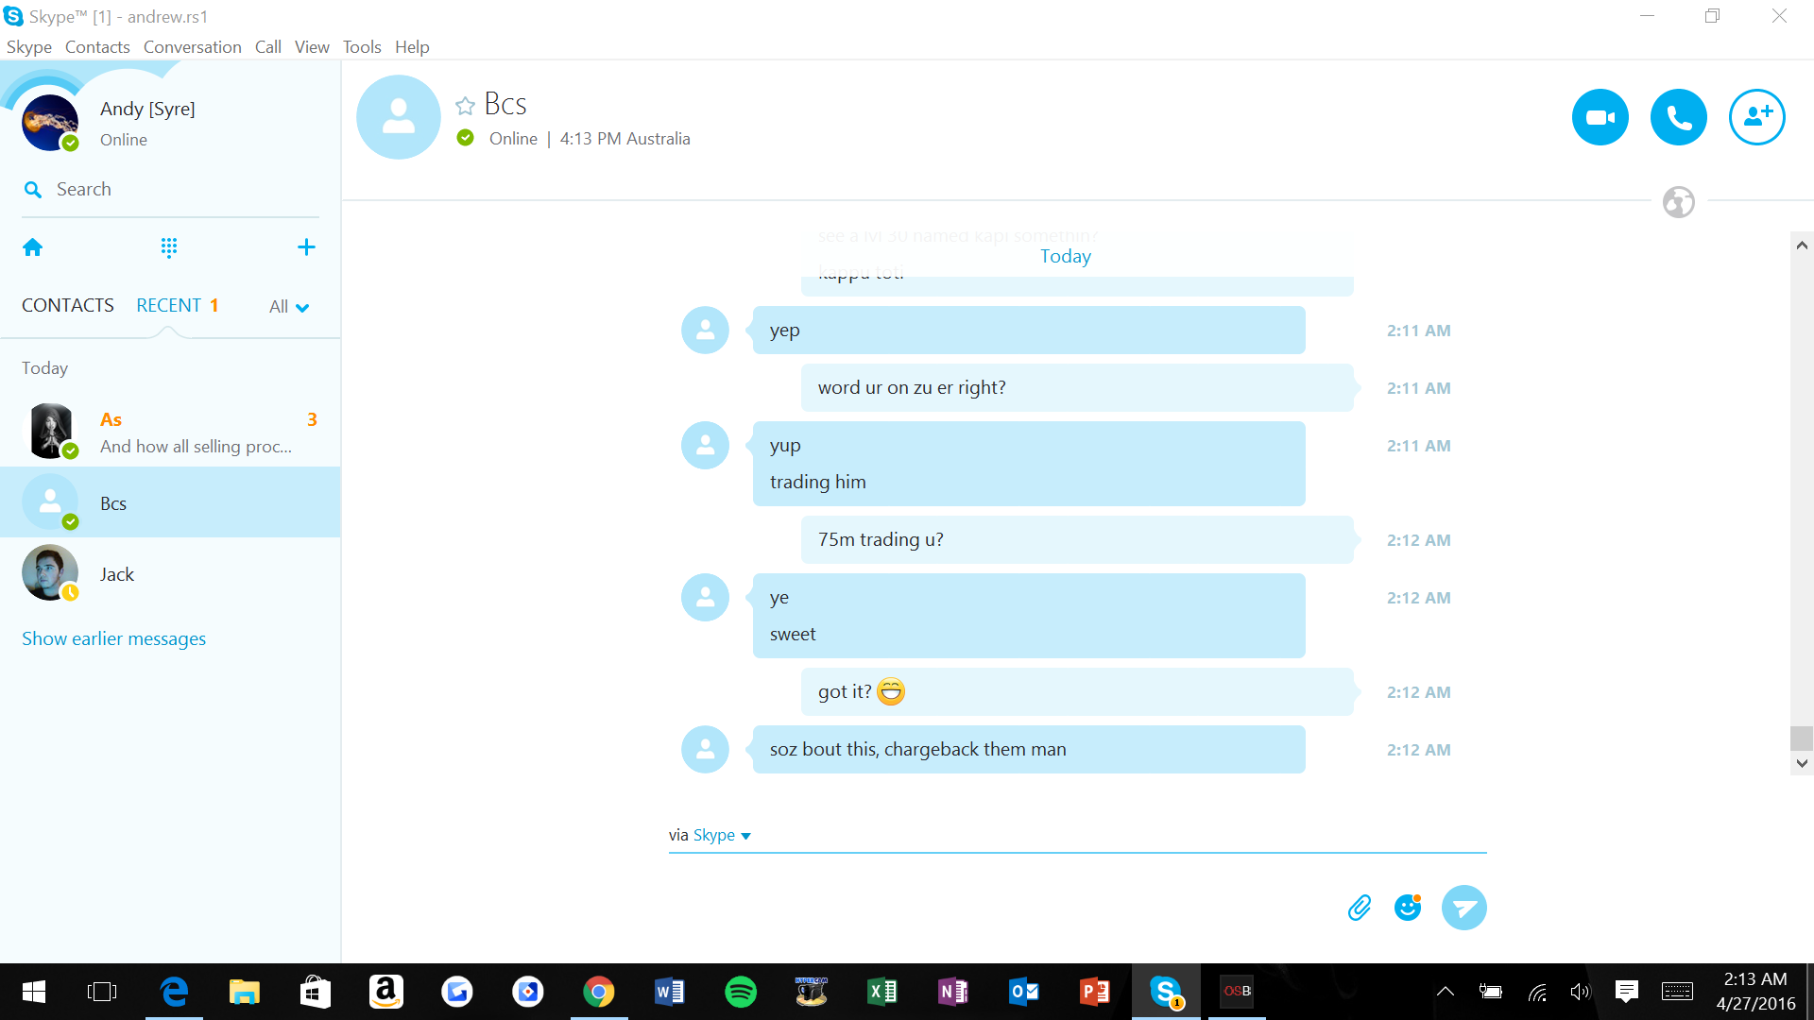This screenshot has width=1814, height=1020.
Task: Go to Skype Home icon
Action: point(33,247)
